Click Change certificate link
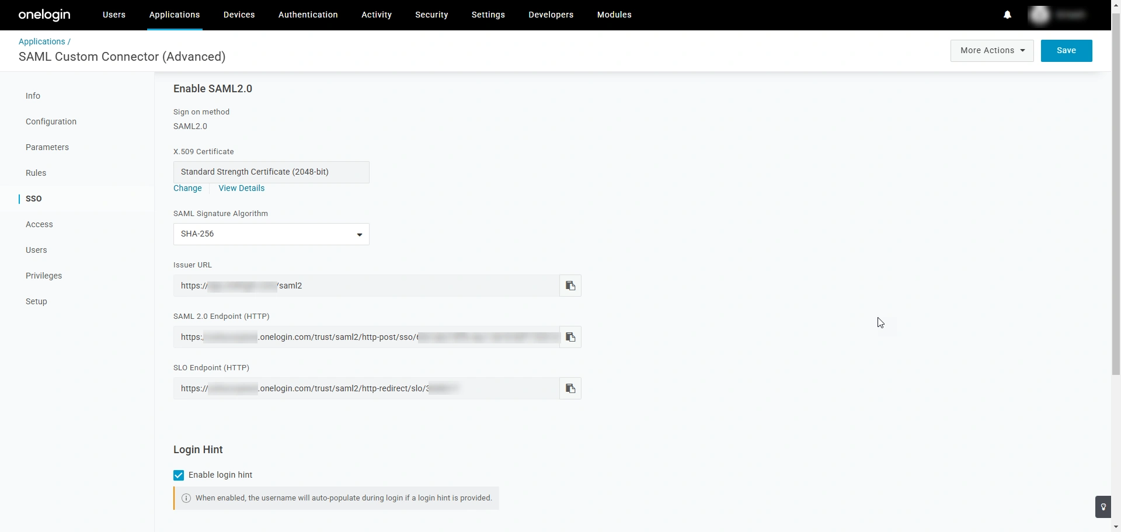Viewport: 1121px width, 532px height. 187,188
